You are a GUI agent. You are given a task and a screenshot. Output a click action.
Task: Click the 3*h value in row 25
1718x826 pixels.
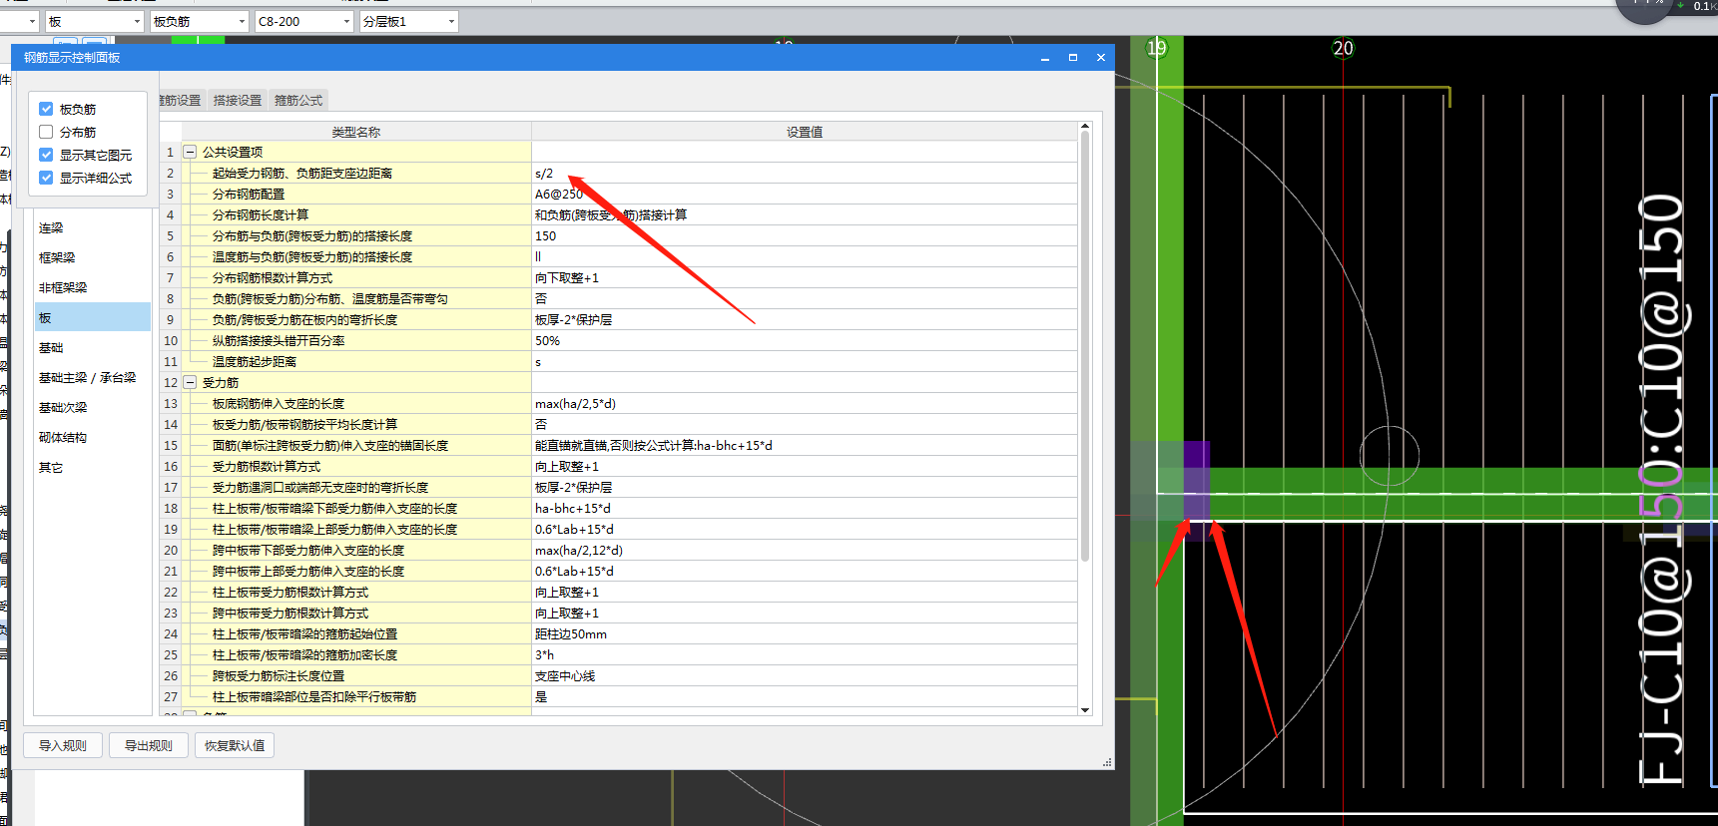805,654
